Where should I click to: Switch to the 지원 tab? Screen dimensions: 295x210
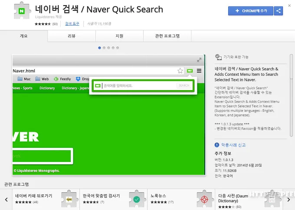click(x=119, y=36)
